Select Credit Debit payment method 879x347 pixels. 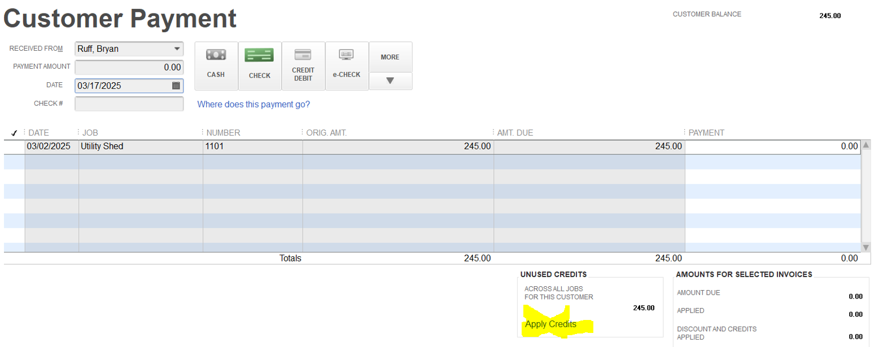(x=303, y=65)
